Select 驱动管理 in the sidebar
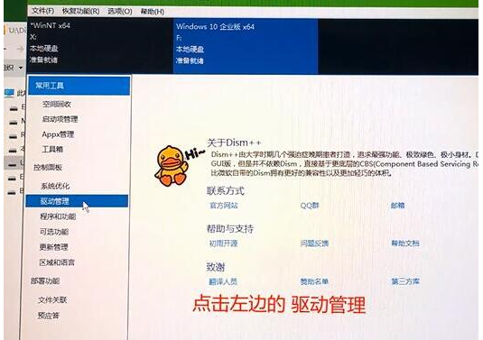483x340 pixels. [x=77, y=201]
